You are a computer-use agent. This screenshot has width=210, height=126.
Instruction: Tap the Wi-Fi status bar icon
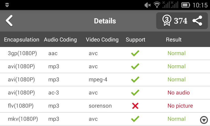(x=157, y=5)
